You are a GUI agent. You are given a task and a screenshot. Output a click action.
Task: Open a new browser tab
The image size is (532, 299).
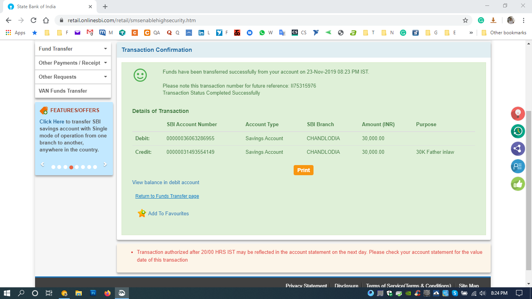point(105,7)
